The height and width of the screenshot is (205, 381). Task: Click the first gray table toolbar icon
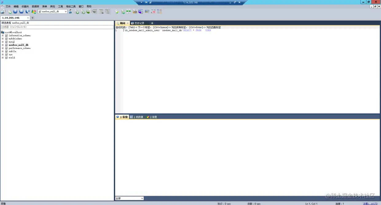(x=95, y=12)
